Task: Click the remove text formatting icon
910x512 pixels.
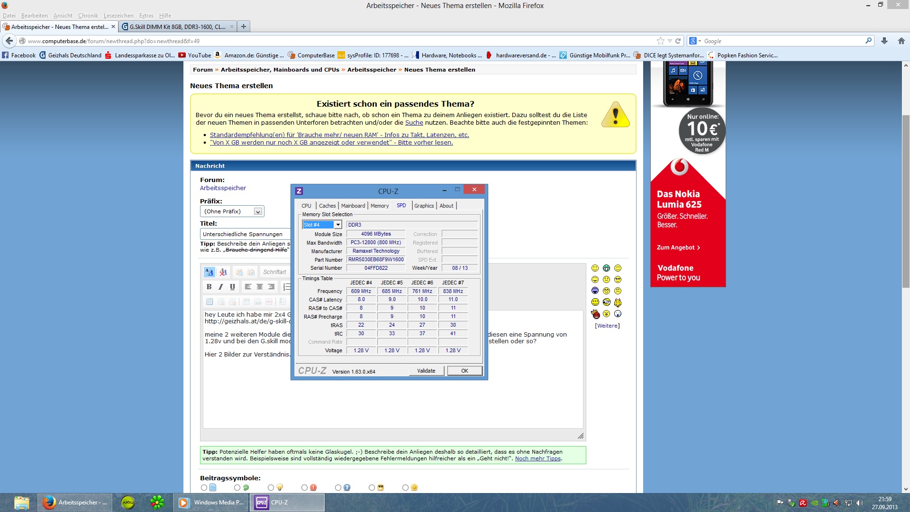Action: pos(223,272)
